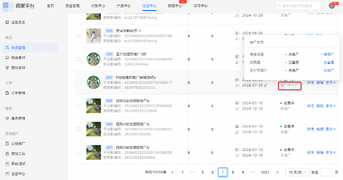This screenshot has width=343, height=180.
Task: Click 一键推广 link for 基础流量
Action: coord(327,54)
